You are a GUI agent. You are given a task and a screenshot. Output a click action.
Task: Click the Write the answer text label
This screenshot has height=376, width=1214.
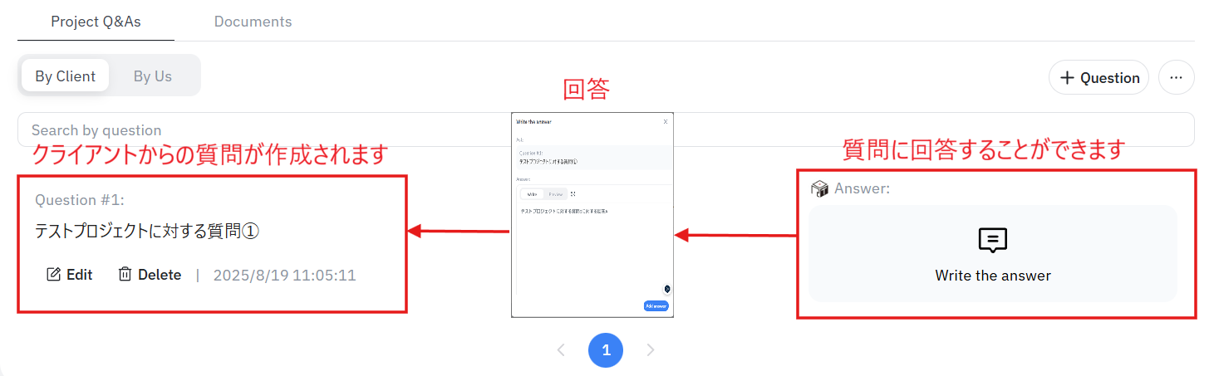click(993, 276)
